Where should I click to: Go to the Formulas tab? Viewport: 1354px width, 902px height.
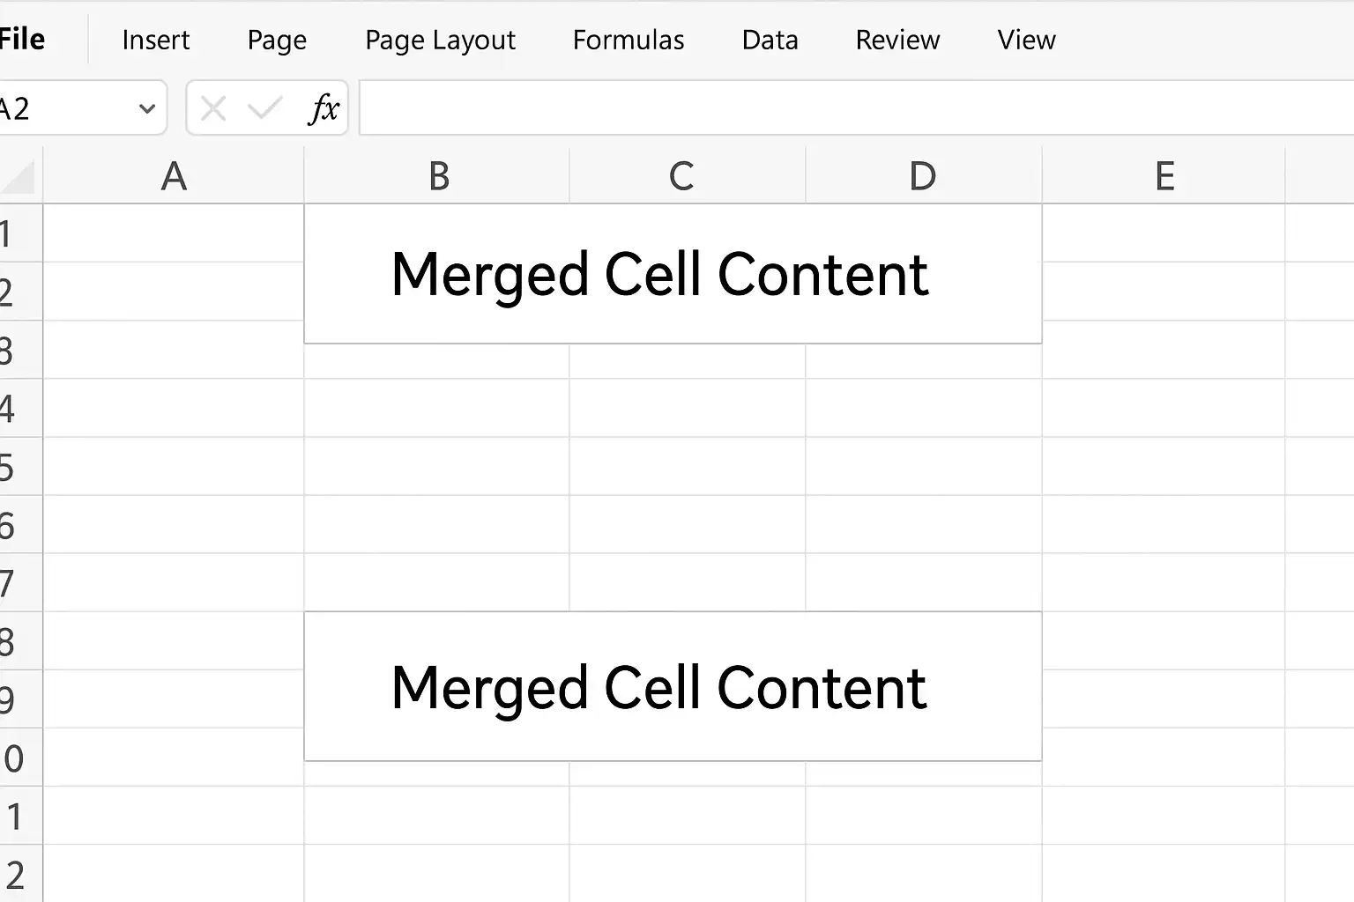coord(629,41)
